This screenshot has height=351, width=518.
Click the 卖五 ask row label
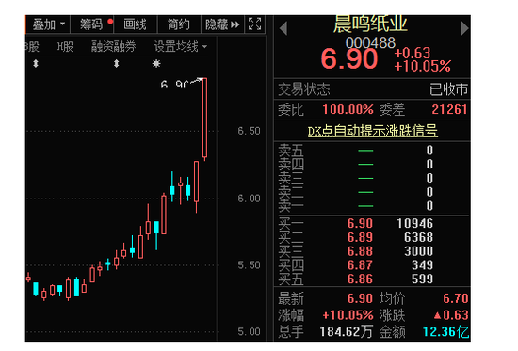(291, 151)
